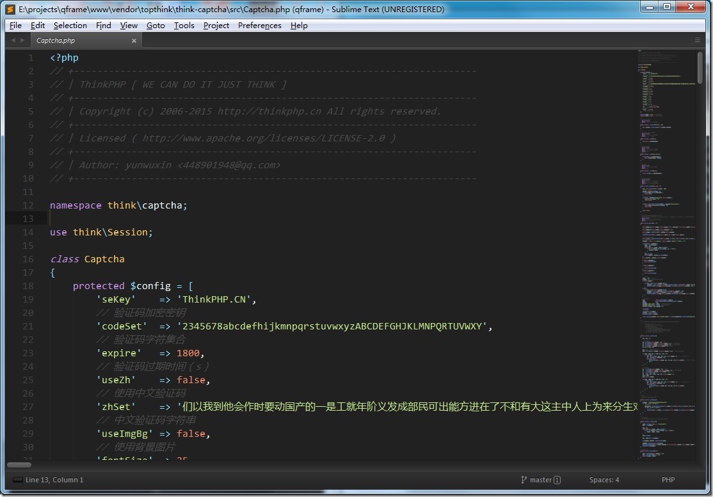The height and width of the screenshot is (497, 713).
Task: Minimize the Sublime Text window
Action: [650, 7]
